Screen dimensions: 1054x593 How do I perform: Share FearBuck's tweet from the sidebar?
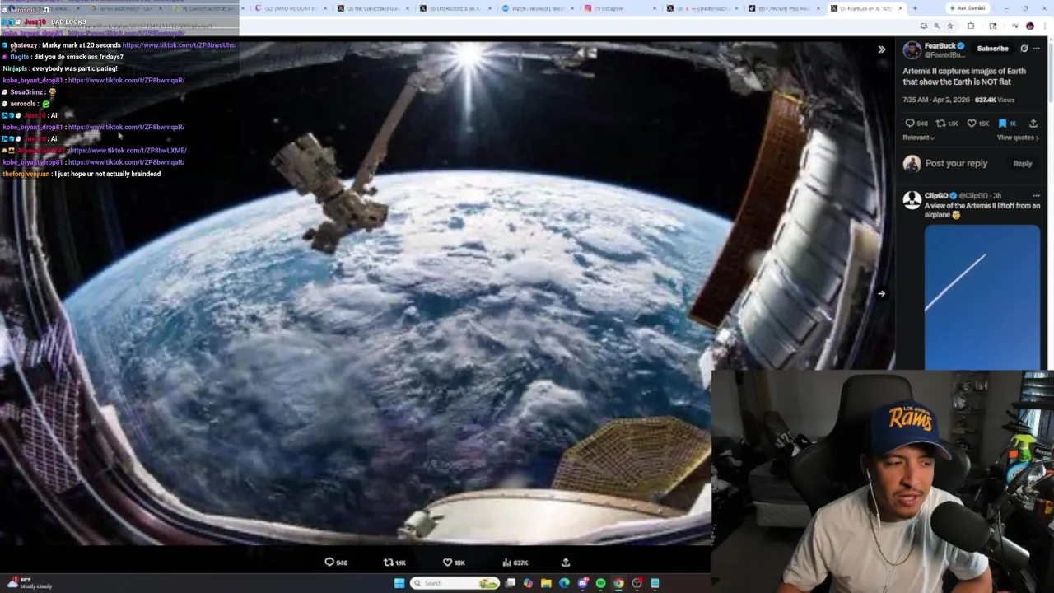(1033, 124)
